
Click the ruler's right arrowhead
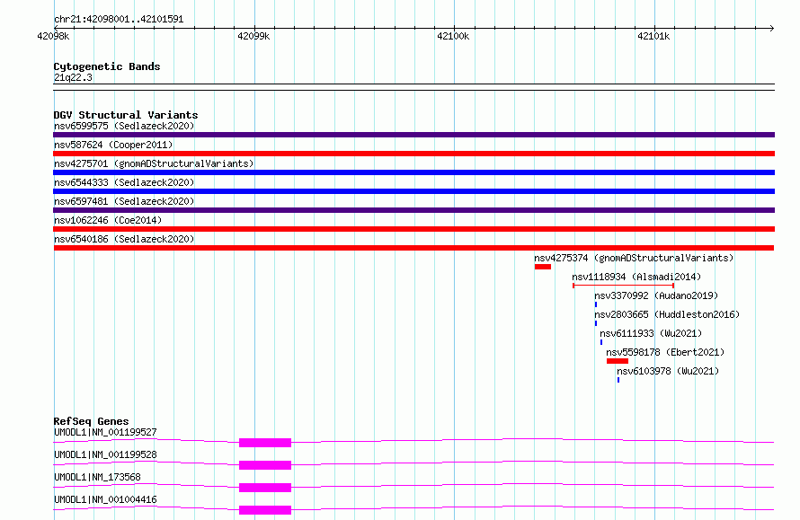772,28
